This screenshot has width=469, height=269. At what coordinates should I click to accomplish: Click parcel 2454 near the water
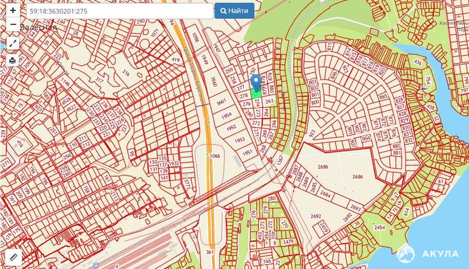(x=379, y=227)
